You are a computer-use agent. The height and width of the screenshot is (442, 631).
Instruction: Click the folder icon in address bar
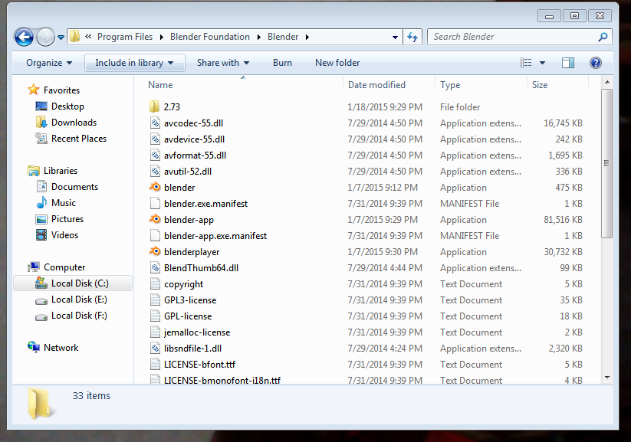coord(75,37)
